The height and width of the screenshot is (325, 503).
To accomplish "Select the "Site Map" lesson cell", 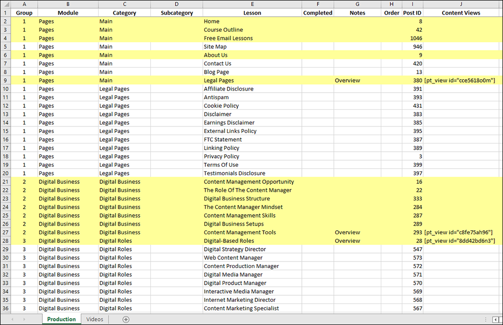I will coord(252,47).
